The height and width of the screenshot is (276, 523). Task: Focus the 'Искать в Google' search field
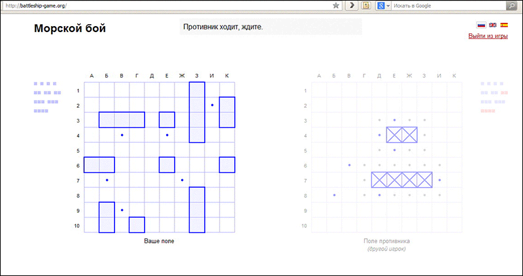tap(448, 6)
